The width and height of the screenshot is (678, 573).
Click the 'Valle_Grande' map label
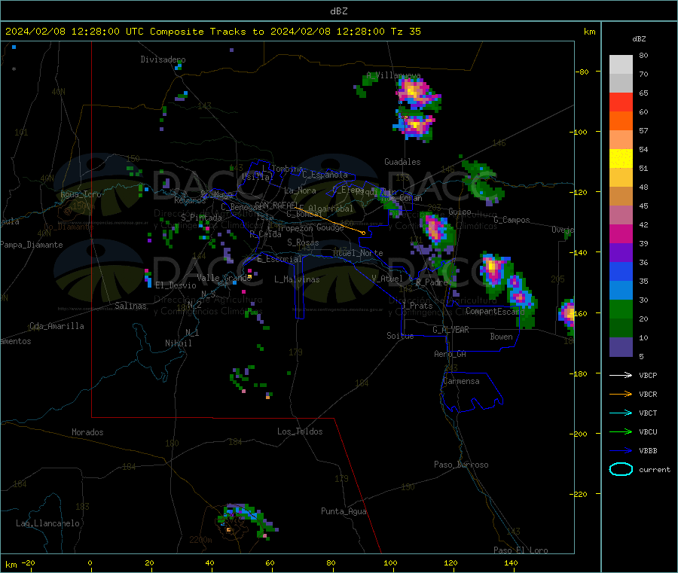click(224, 278)
